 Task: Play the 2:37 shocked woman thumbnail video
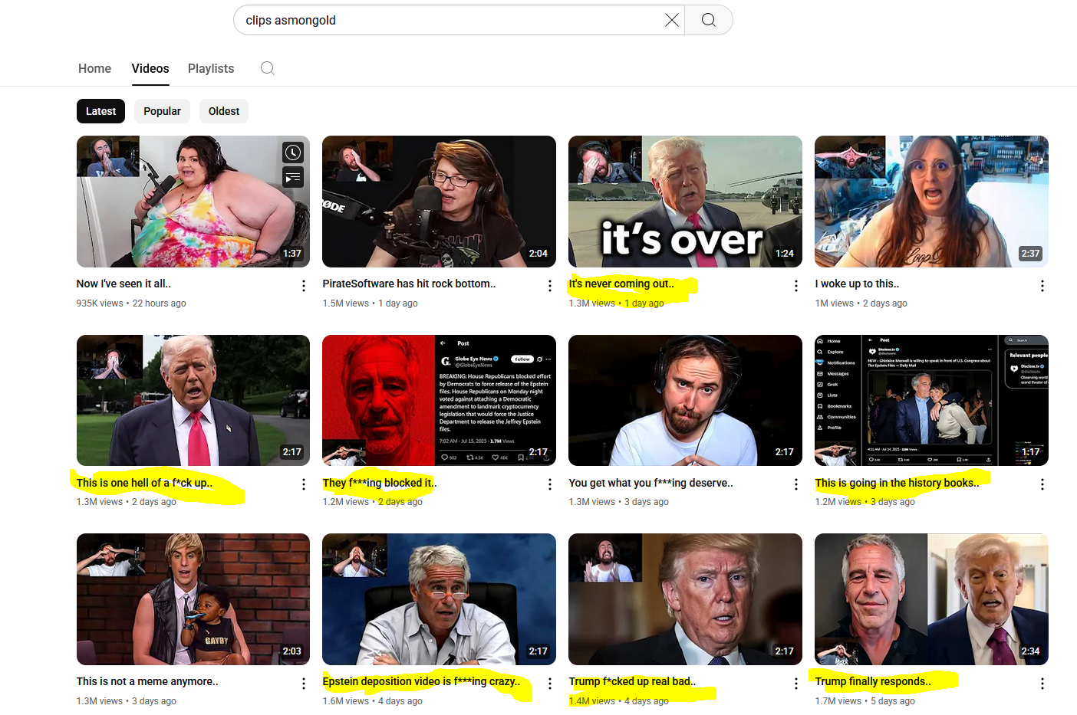click(x=931, y=202)
